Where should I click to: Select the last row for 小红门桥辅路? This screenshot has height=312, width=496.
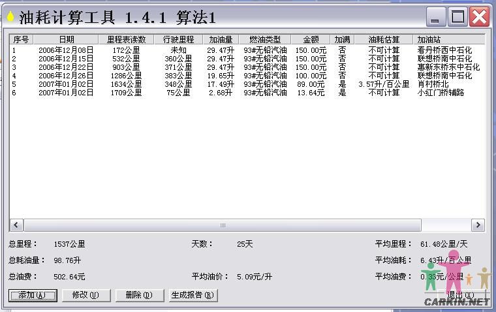(441, 93)
